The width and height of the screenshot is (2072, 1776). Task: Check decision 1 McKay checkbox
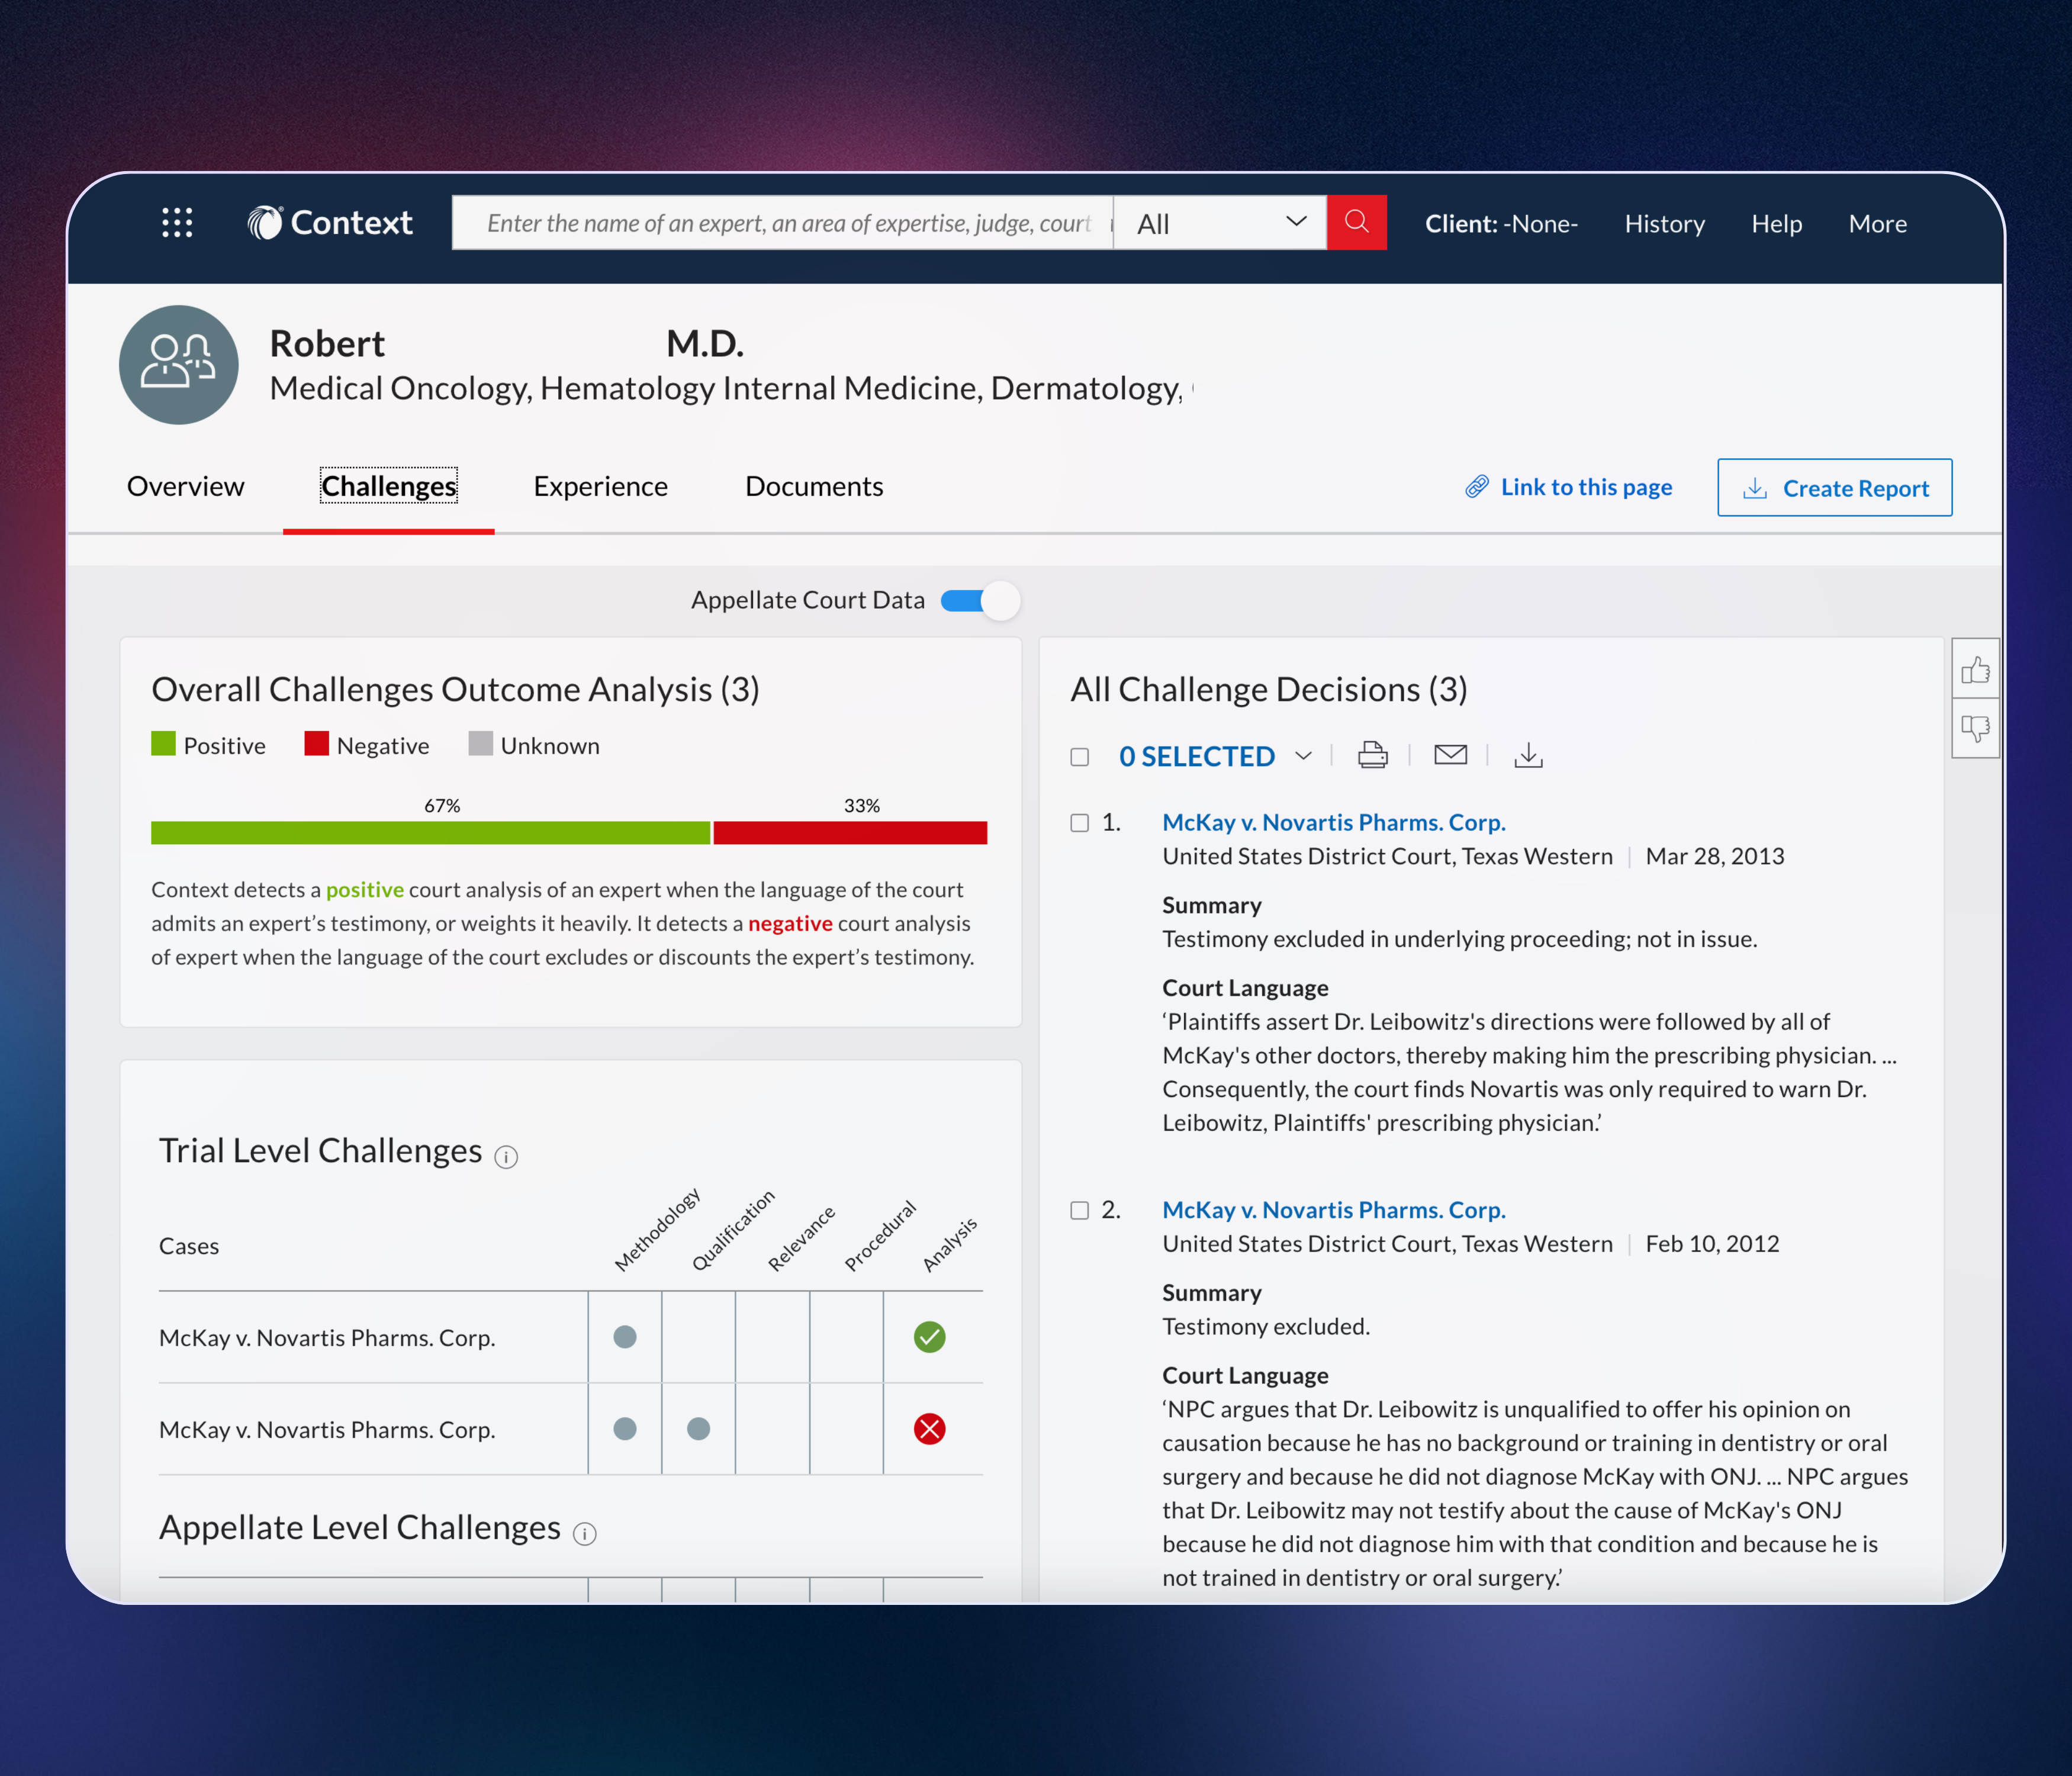point(1080,823)
